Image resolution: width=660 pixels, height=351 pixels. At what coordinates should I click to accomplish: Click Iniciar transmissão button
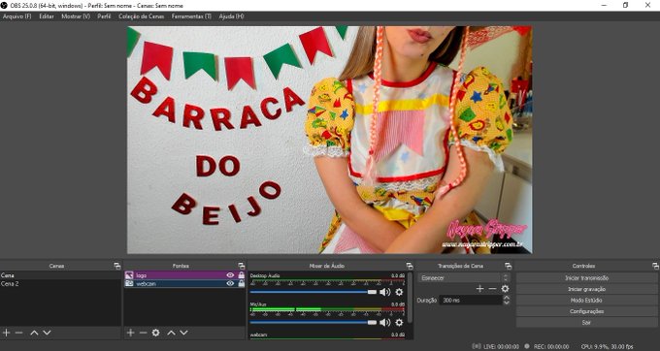[587, 278]
